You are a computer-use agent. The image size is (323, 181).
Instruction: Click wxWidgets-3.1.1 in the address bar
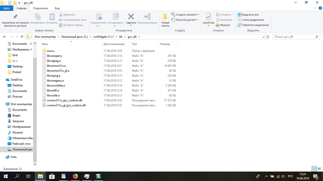(103, 37)
